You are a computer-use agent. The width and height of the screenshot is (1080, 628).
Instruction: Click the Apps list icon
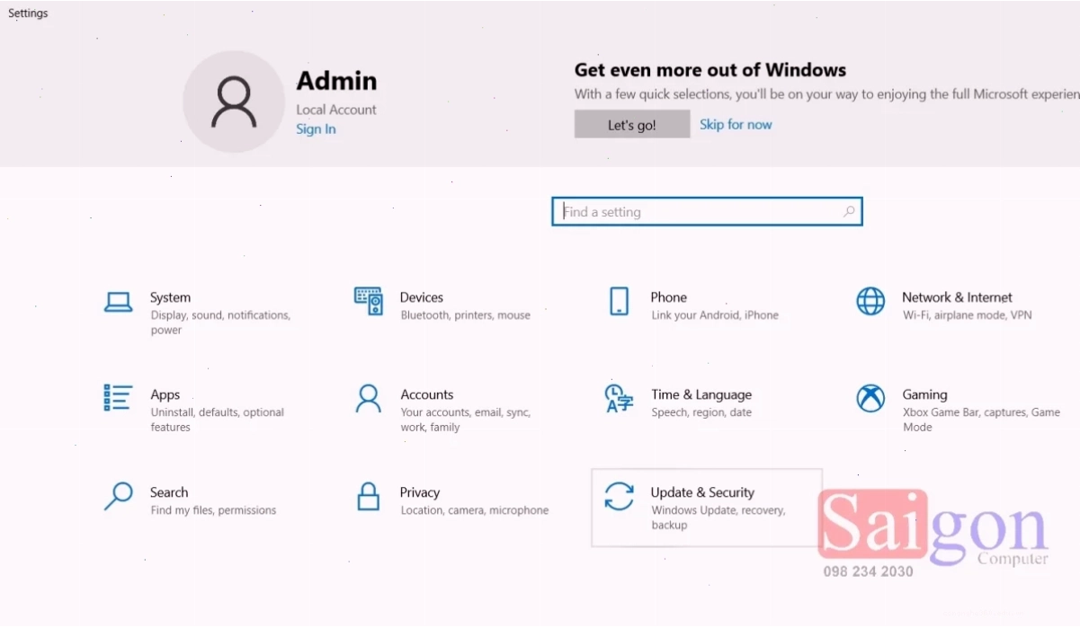click(x=118, y=398)
